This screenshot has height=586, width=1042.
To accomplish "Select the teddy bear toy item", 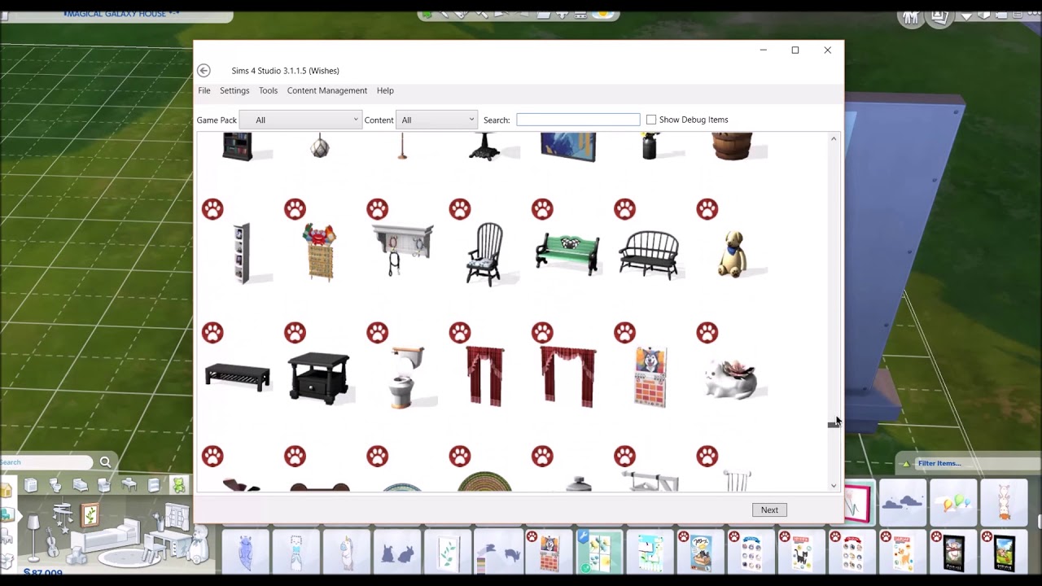I will [x=733, y=254].
